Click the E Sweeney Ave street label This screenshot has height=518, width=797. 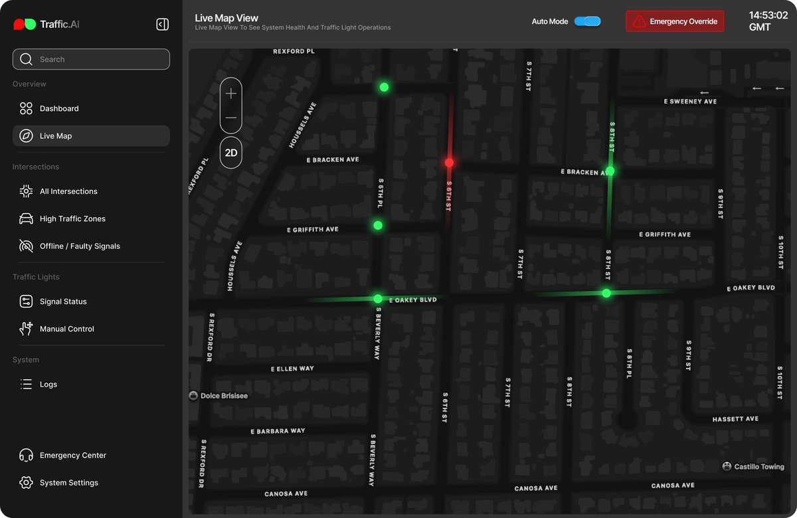pos(691,102)
